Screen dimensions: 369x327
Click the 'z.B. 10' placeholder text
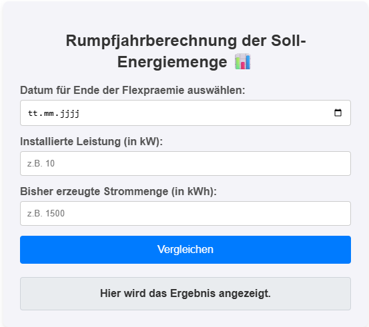pyautogui.click(x=41, y=164)
